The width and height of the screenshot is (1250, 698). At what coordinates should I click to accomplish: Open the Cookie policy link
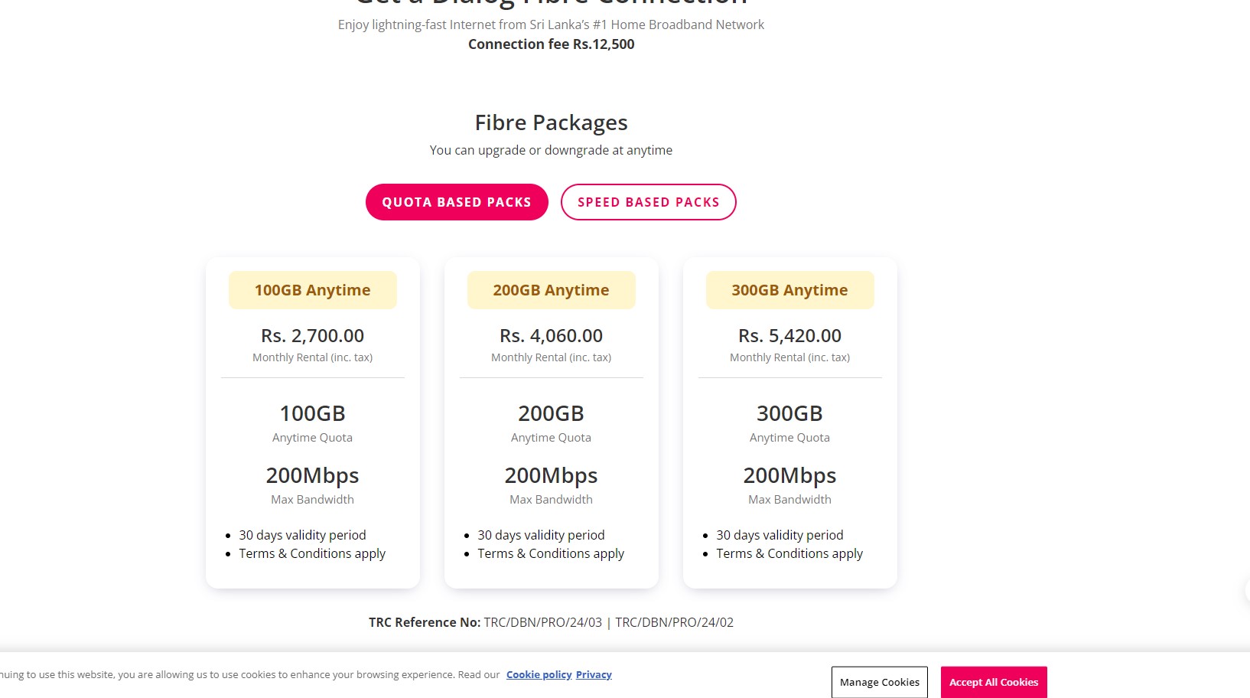539,674
